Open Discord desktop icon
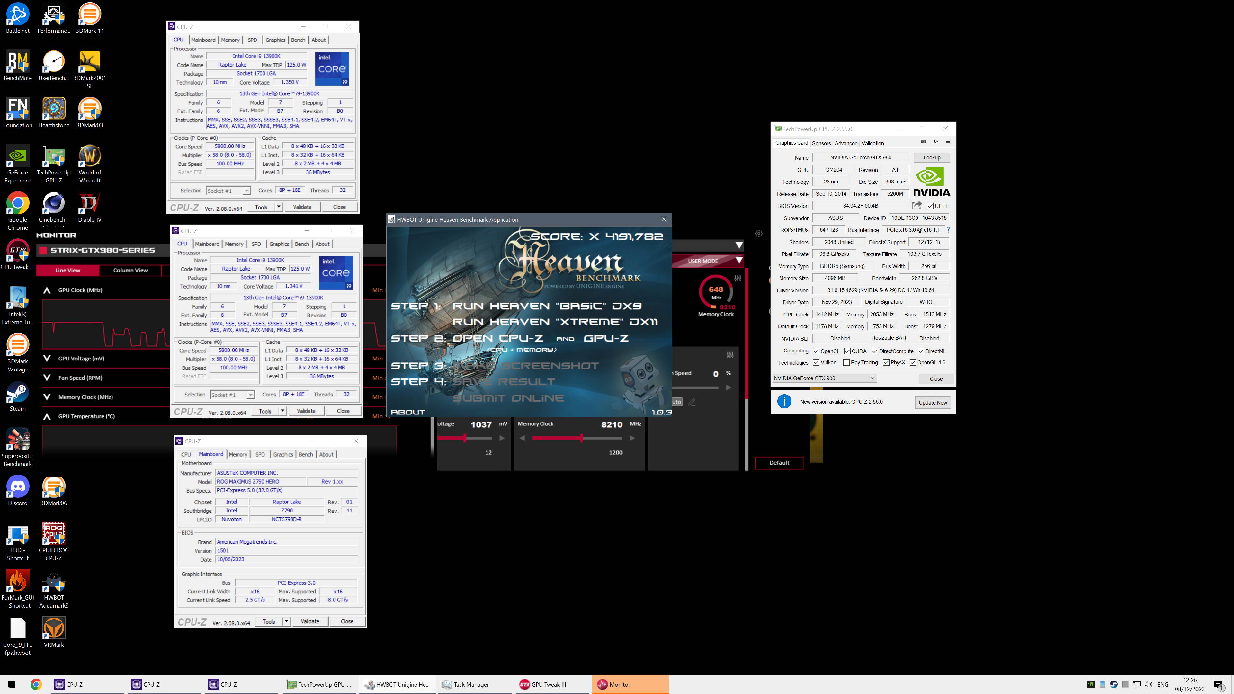The image size is (1234, 694). 18,490
